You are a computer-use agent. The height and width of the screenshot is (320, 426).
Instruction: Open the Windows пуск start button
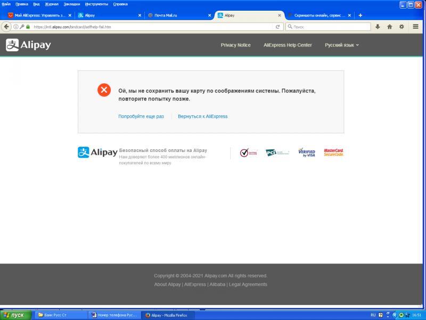point(16,315)
